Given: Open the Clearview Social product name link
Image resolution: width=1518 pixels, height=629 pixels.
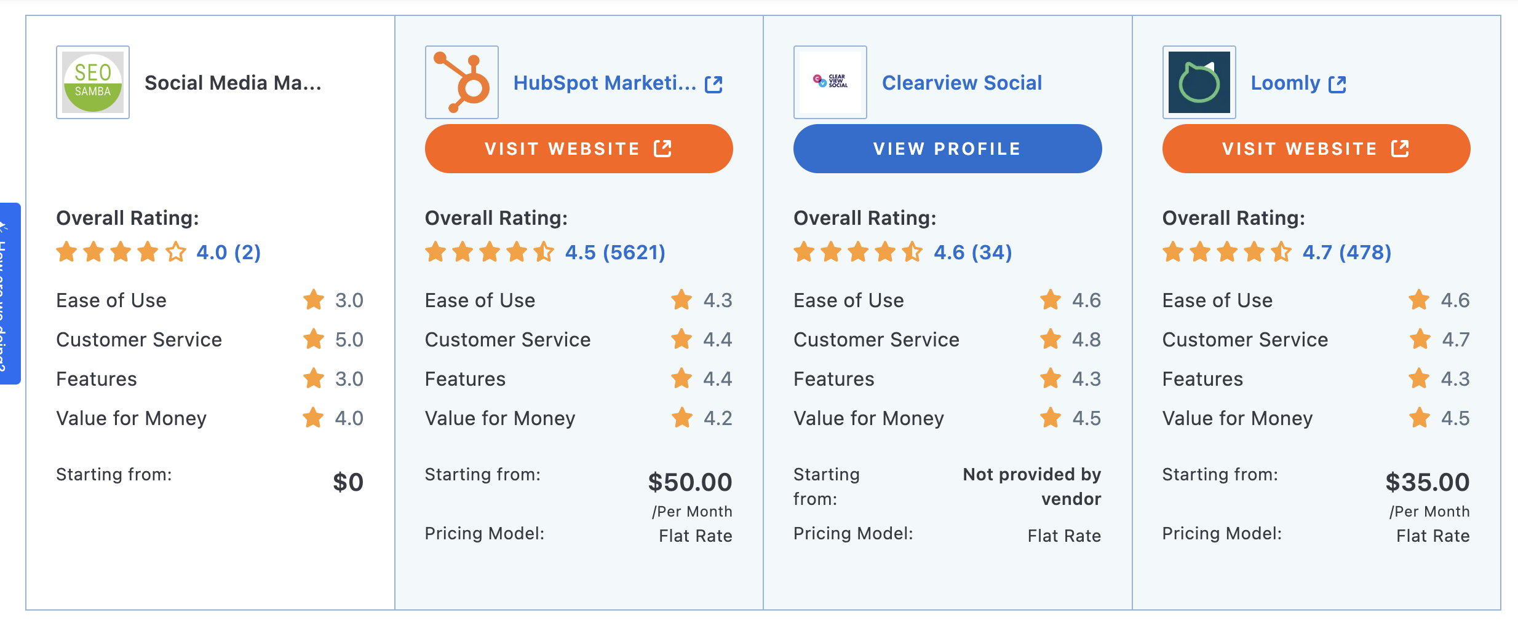Looking at the screenshot, I should [x=961, y=82].
